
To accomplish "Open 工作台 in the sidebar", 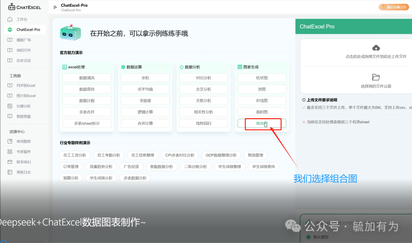I will pyautogui.click(x=25, y=19).
